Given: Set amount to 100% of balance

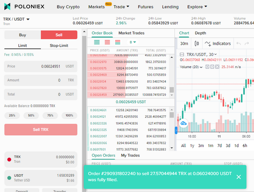Looking at the screenshot, I should [x=69, y=115].
